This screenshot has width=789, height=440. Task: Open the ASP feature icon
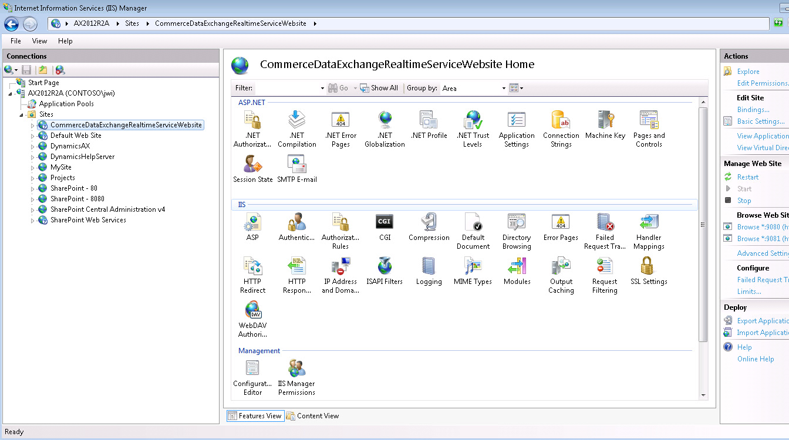point(252,227)
